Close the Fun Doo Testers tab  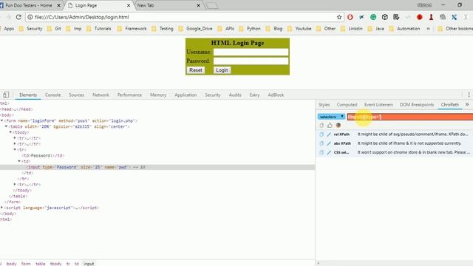point(59,5)
